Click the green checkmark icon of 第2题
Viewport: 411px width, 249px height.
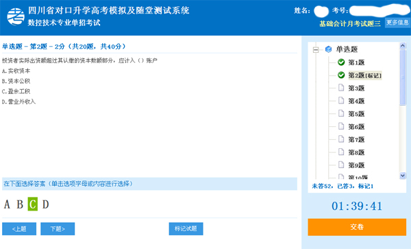point(341,75)
